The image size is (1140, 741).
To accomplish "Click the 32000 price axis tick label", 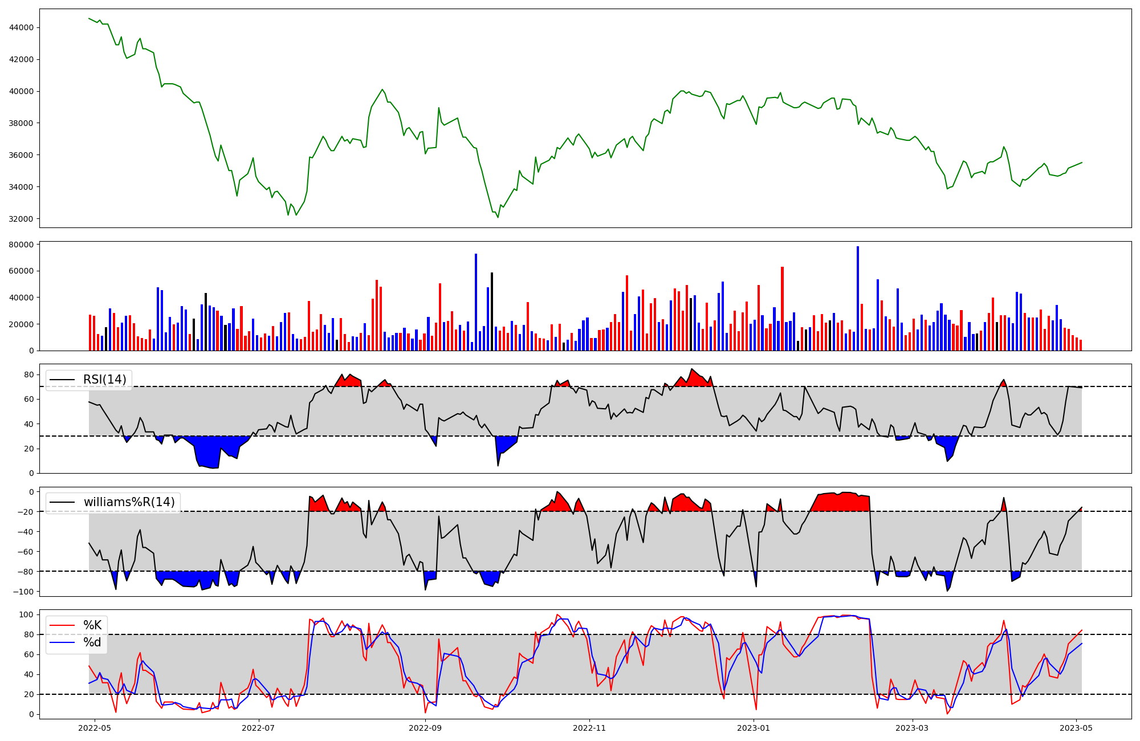I will click(22, 219).
